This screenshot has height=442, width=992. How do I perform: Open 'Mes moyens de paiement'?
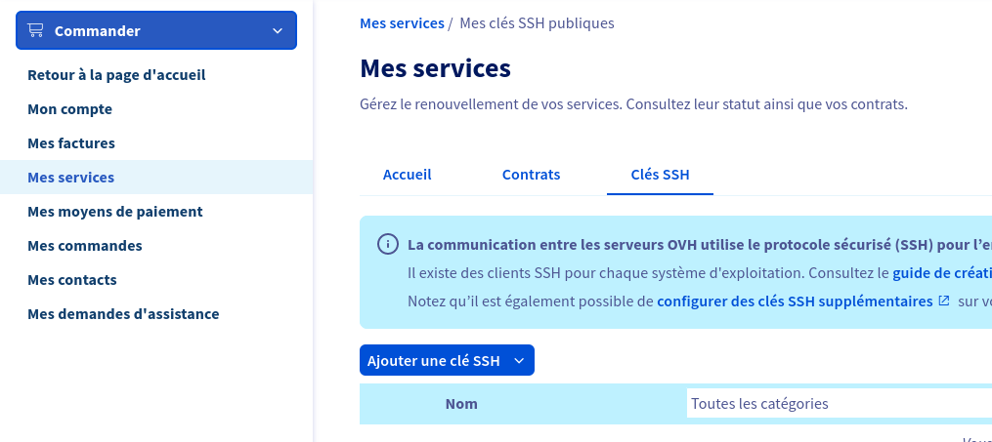click(x=115, y=212)
